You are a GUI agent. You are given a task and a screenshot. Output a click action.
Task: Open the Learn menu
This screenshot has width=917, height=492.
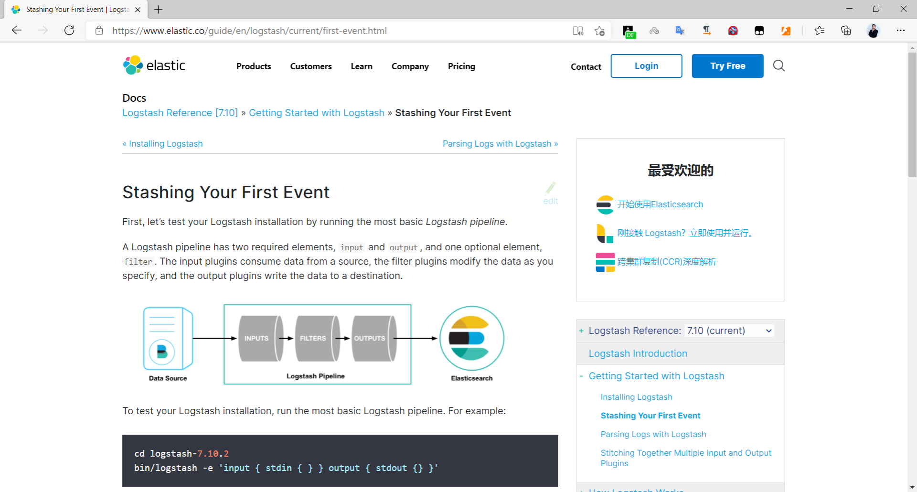[x=362, y=66]
